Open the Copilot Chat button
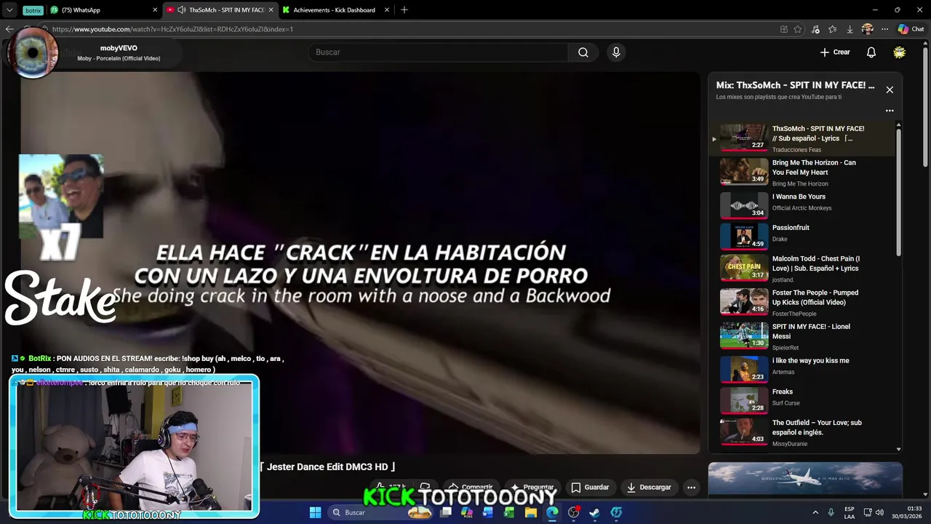The height and width of the screenshot is (524, 931). [911, 29]
